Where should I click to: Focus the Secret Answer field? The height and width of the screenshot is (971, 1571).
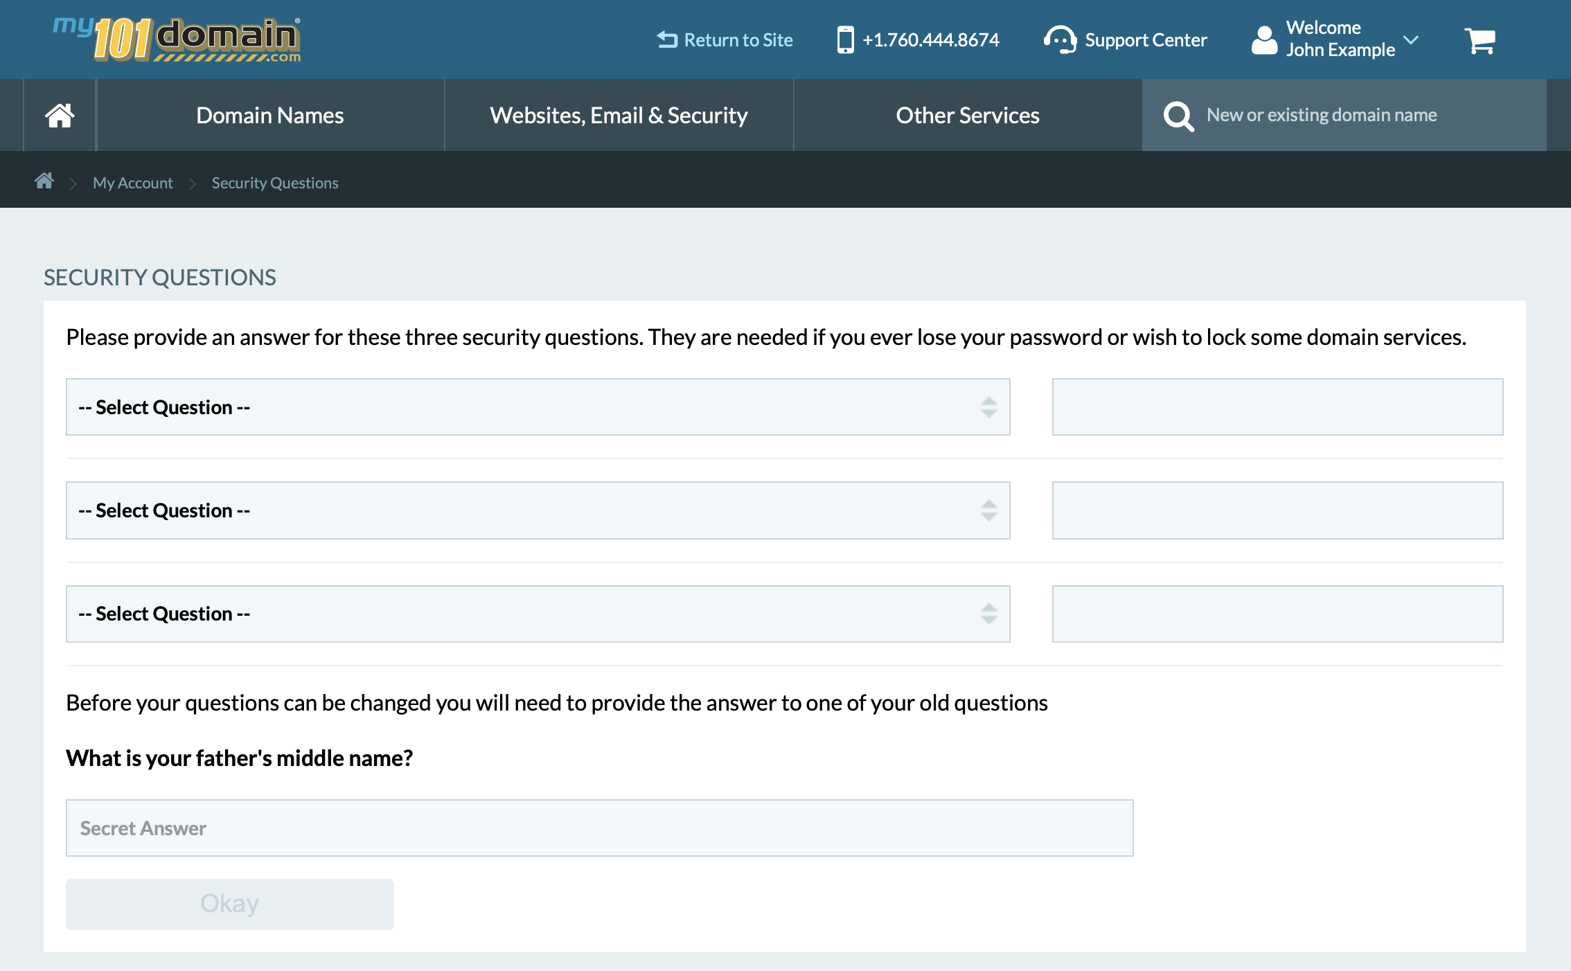tap(599, 828)
